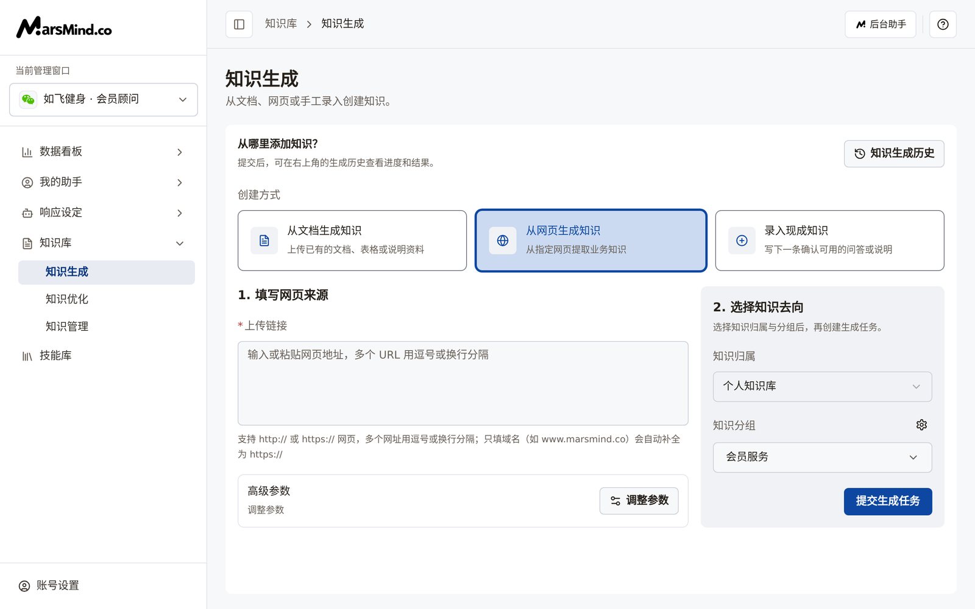
Task: Select 从文档生成知识 creation method
Action: point(352,241)
